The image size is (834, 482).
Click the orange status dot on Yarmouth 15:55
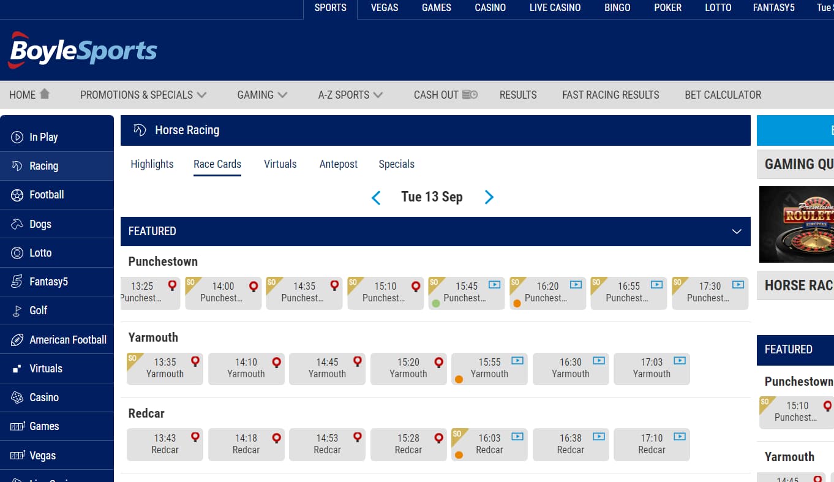459,379
